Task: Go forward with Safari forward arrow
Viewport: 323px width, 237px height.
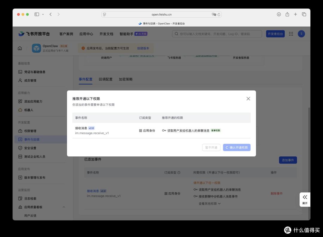Action: click(x=59, y=14)
